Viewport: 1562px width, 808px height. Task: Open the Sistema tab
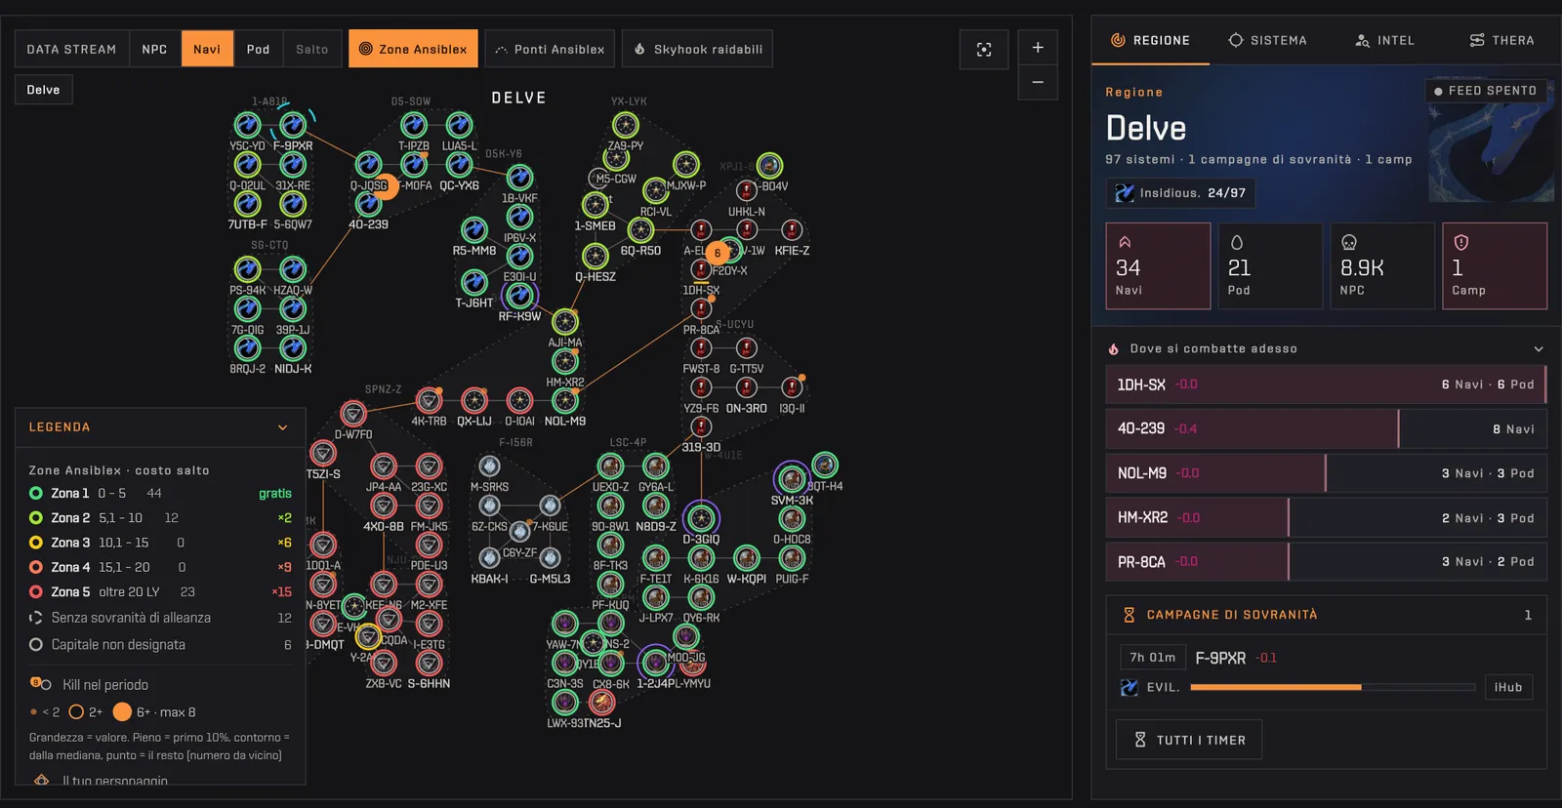[1267, 40]
